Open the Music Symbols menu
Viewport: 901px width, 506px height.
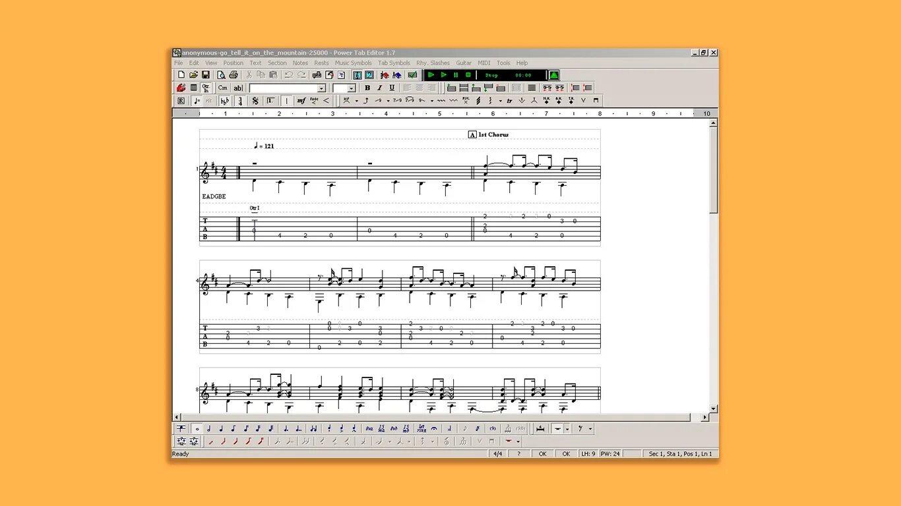(353, 63)
